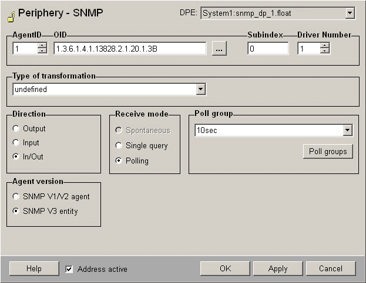Confirm with the OK button
366x283 pixels.
(225, 268)
